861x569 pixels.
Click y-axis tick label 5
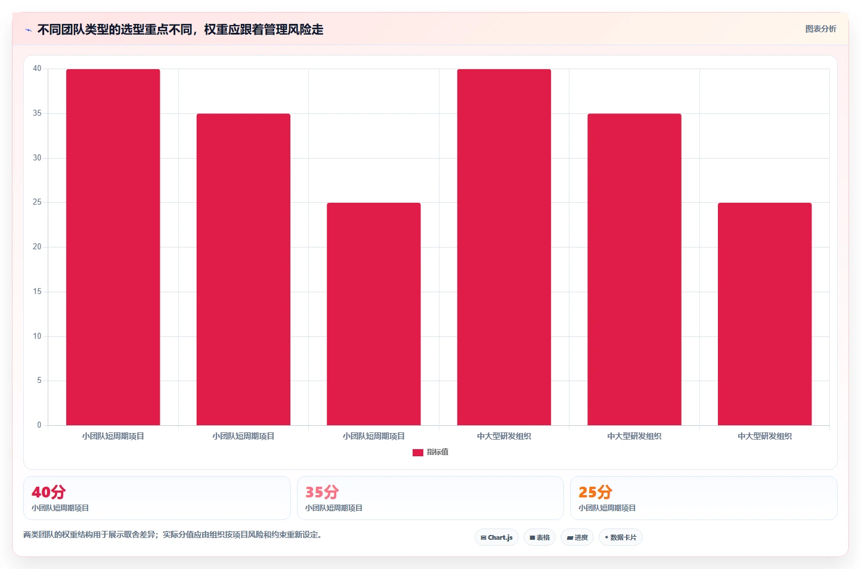(39, 381)
